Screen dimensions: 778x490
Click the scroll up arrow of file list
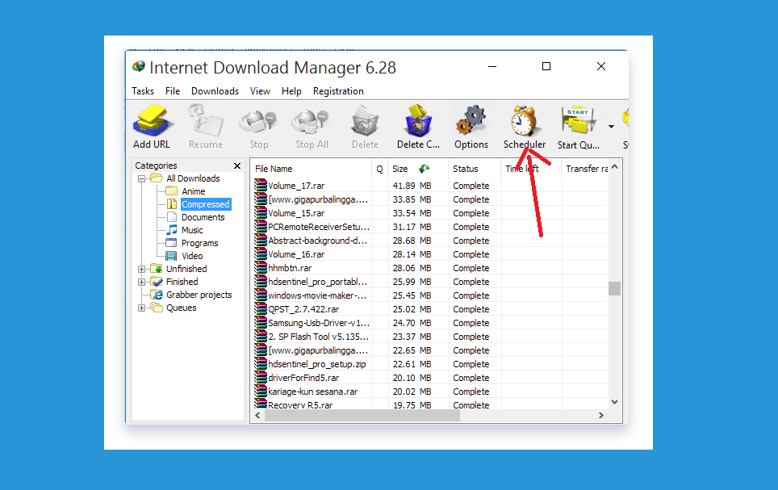point(615,167)
